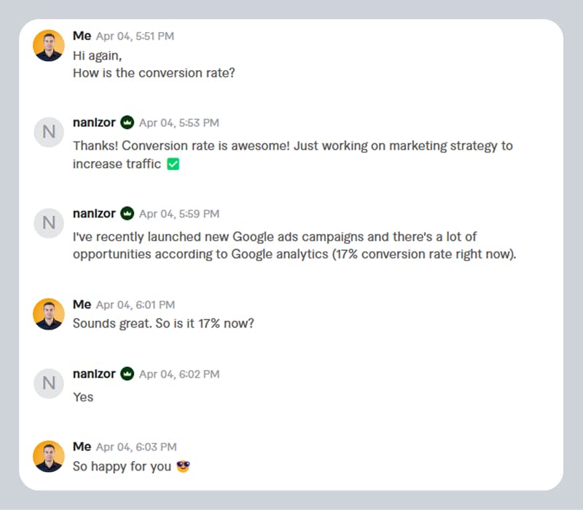
Task: Click my profile photo on the 6:03 PM message
Action: pos(49,456)
